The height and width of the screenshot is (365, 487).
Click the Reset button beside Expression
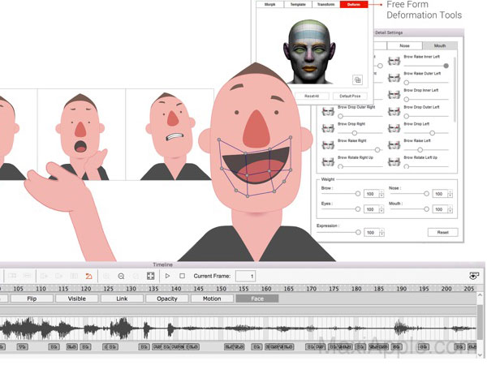coord(442,232)
